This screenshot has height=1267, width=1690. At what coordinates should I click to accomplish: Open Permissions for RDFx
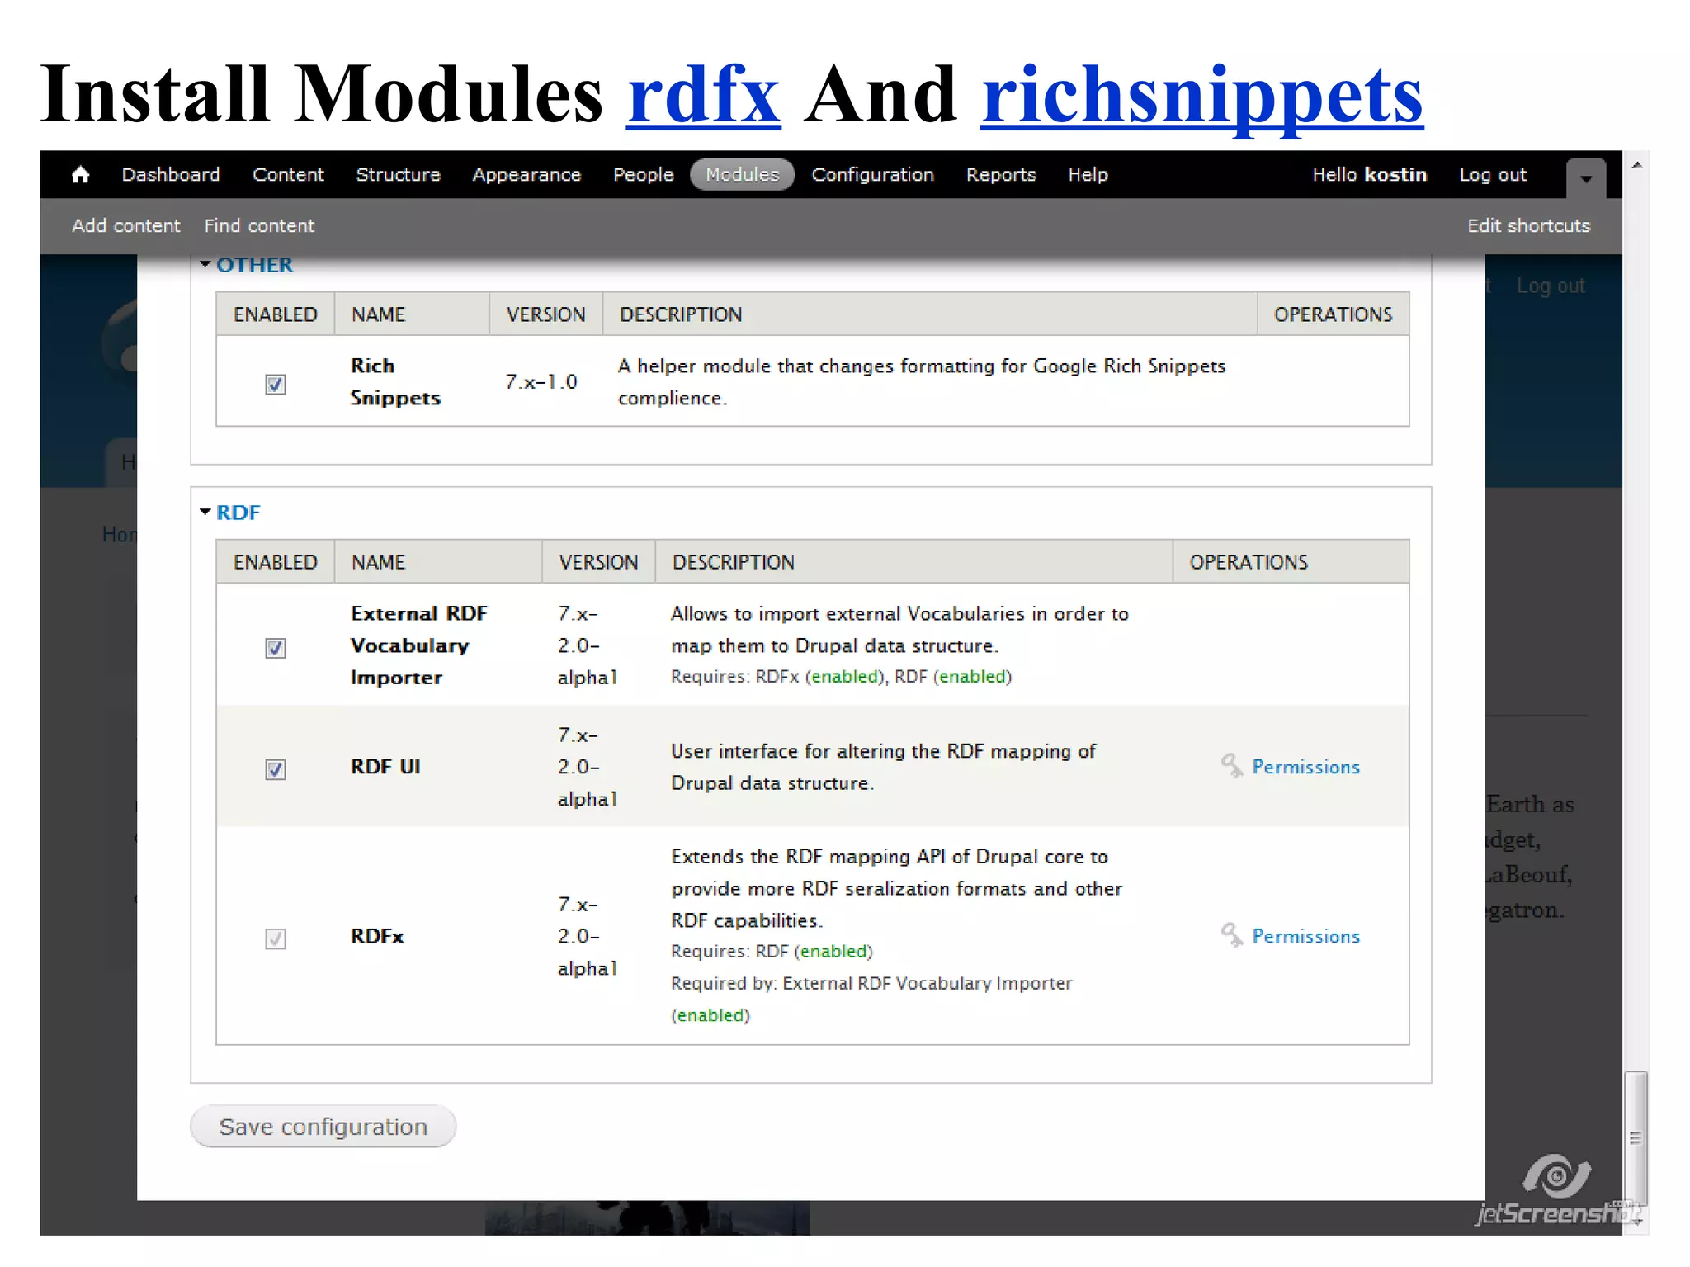click(1305, 936)
